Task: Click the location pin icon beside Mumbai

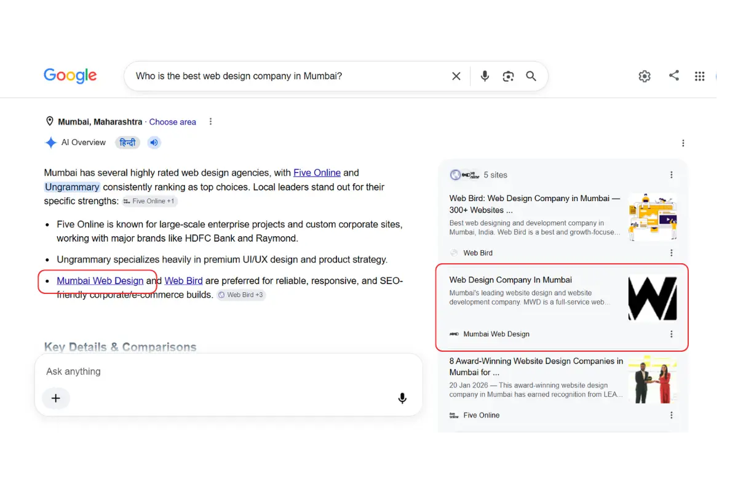Action: point(50,122)
